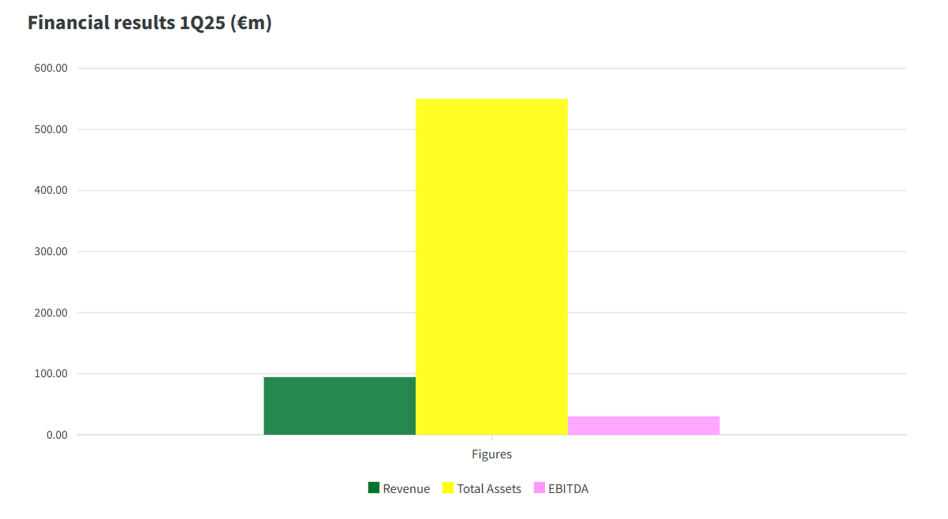
Task: Toggle the Total Assets series via legend label
Action: (x=489, y=488)
